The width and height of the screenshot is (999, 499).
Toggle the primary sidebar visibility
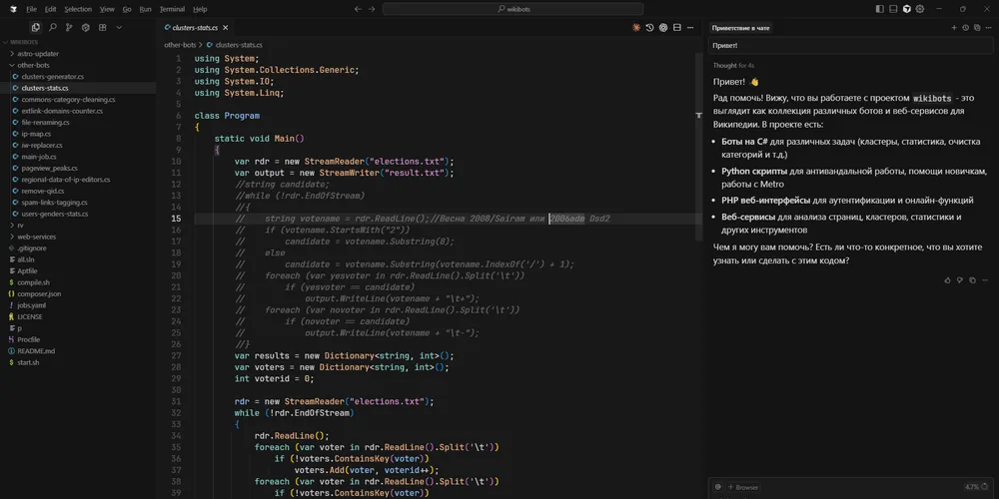(880, 9)
